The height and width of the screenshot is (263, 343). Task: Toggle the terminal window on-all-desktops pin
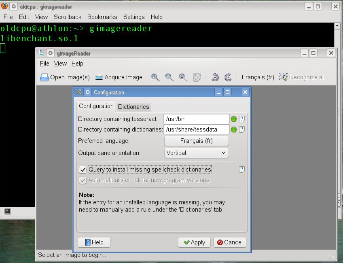(x=14, y=6)
